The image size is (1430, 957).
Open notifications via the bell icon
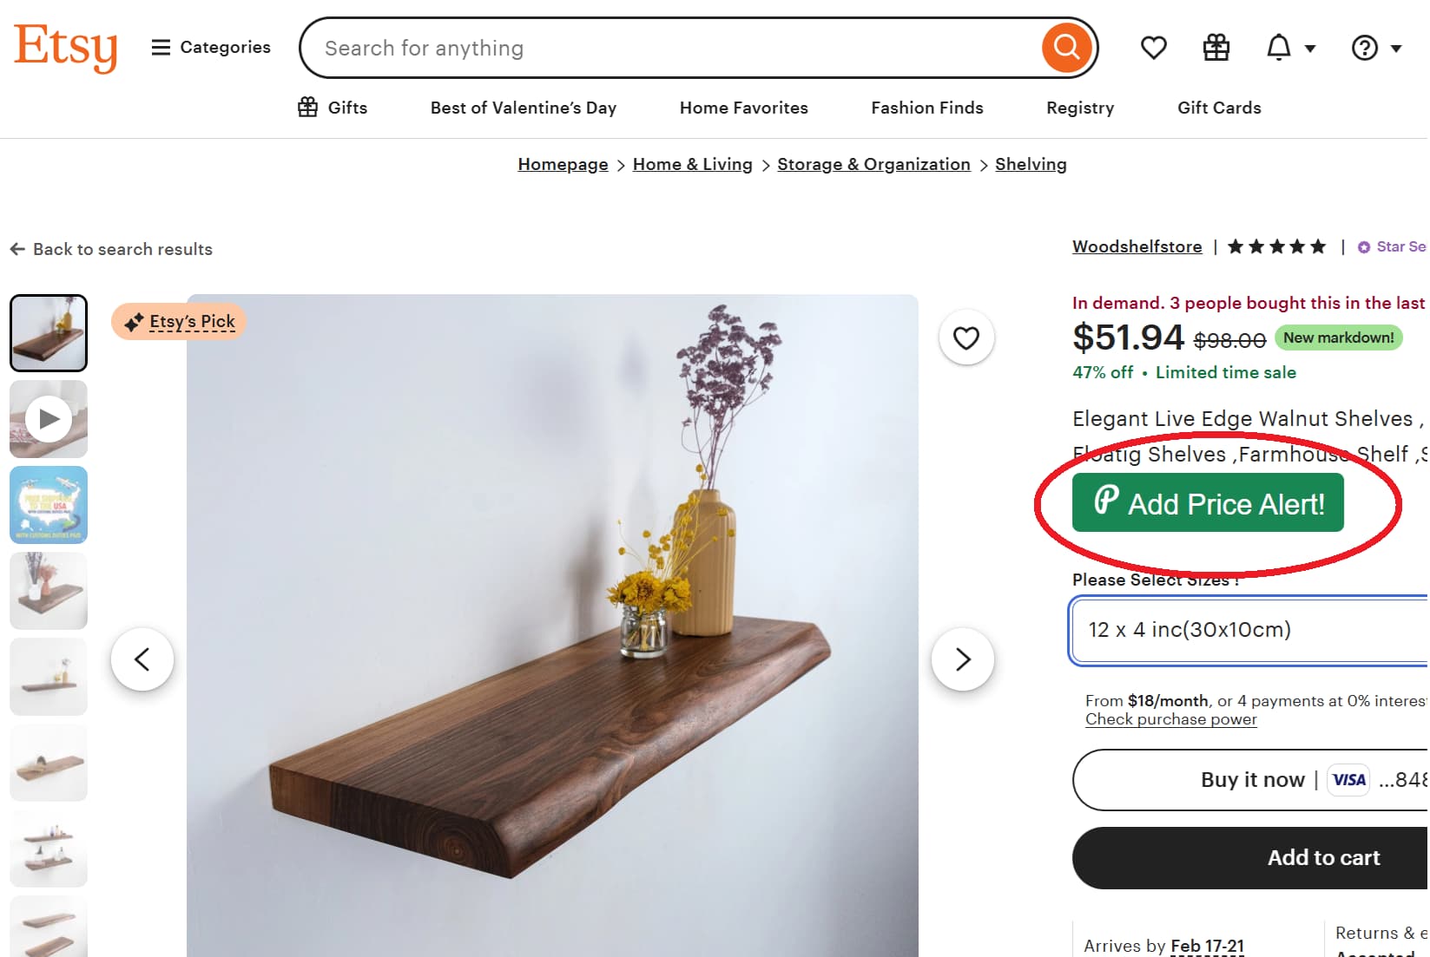(x=1277, y=47)
